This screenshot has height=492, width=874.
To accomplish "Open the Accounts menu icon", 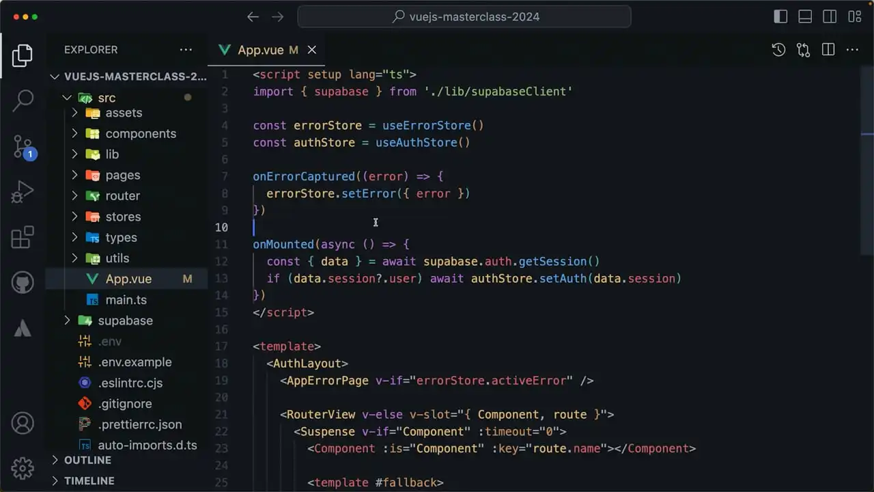I will 23,424.
